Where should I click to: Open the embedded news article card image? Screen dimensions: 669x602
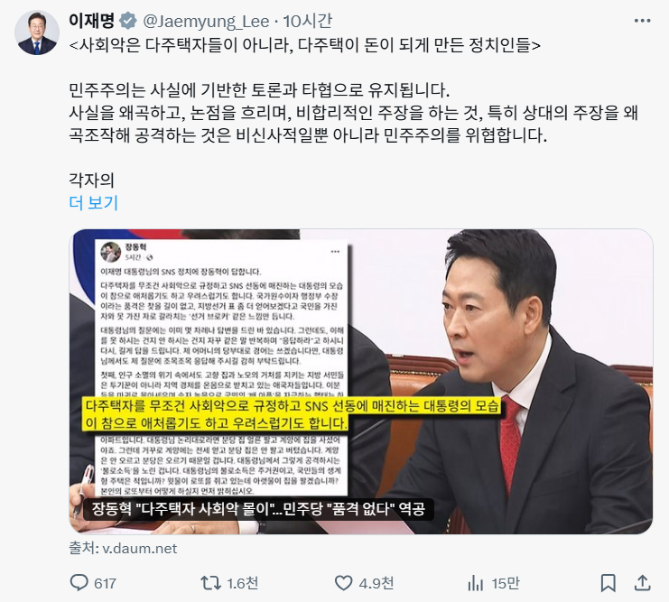click(x=361, y=381)
